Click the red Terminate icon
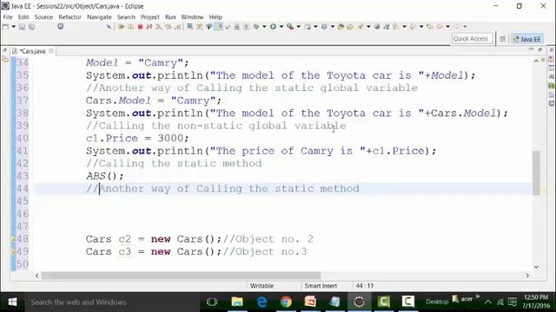Viewport: 556px width, 312px height. 140,27
